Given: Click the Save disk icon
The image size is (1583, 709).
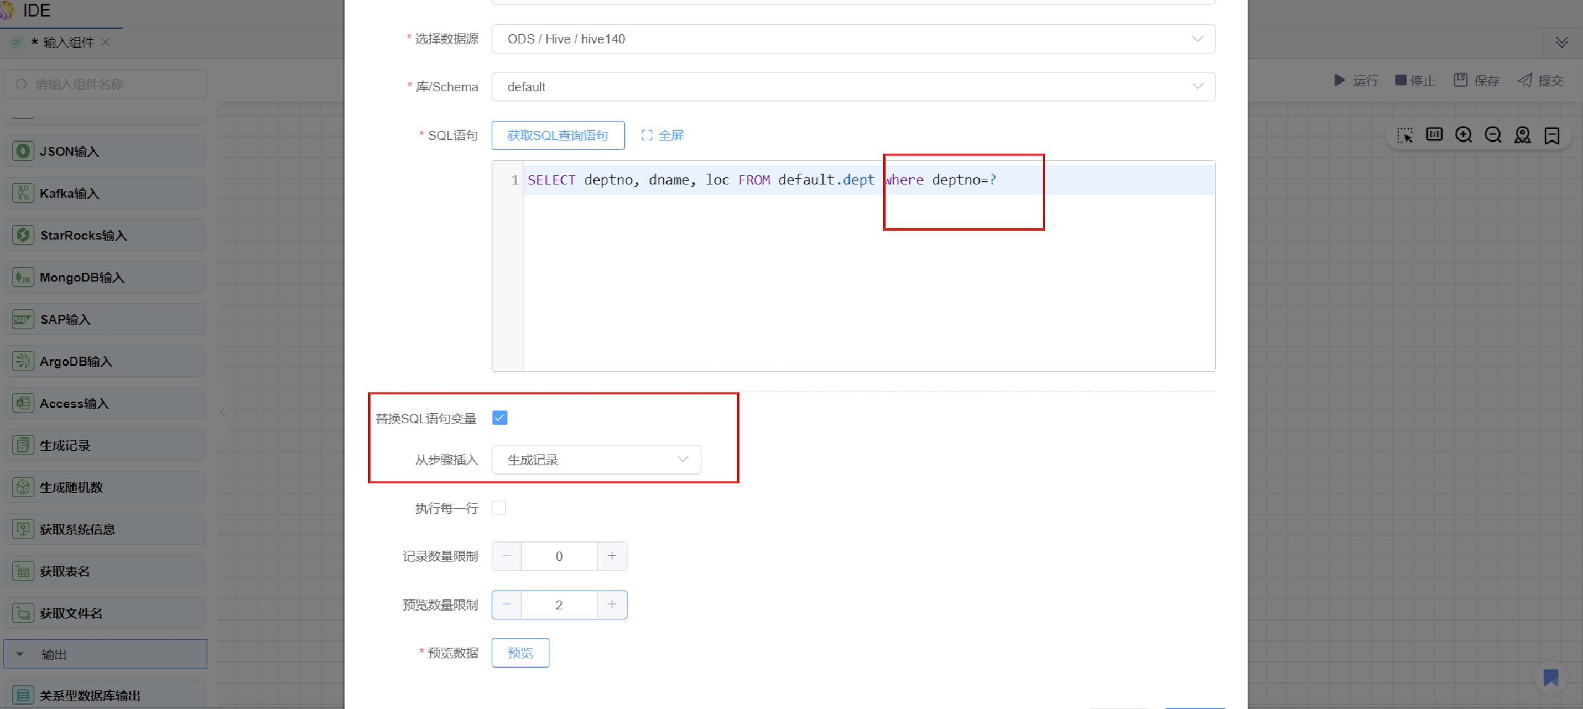Looking at the screenshot, I should coord(1460,81).
